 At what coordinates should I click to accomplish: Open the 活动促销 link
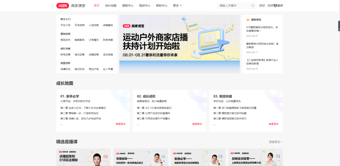tap(108, 55)
